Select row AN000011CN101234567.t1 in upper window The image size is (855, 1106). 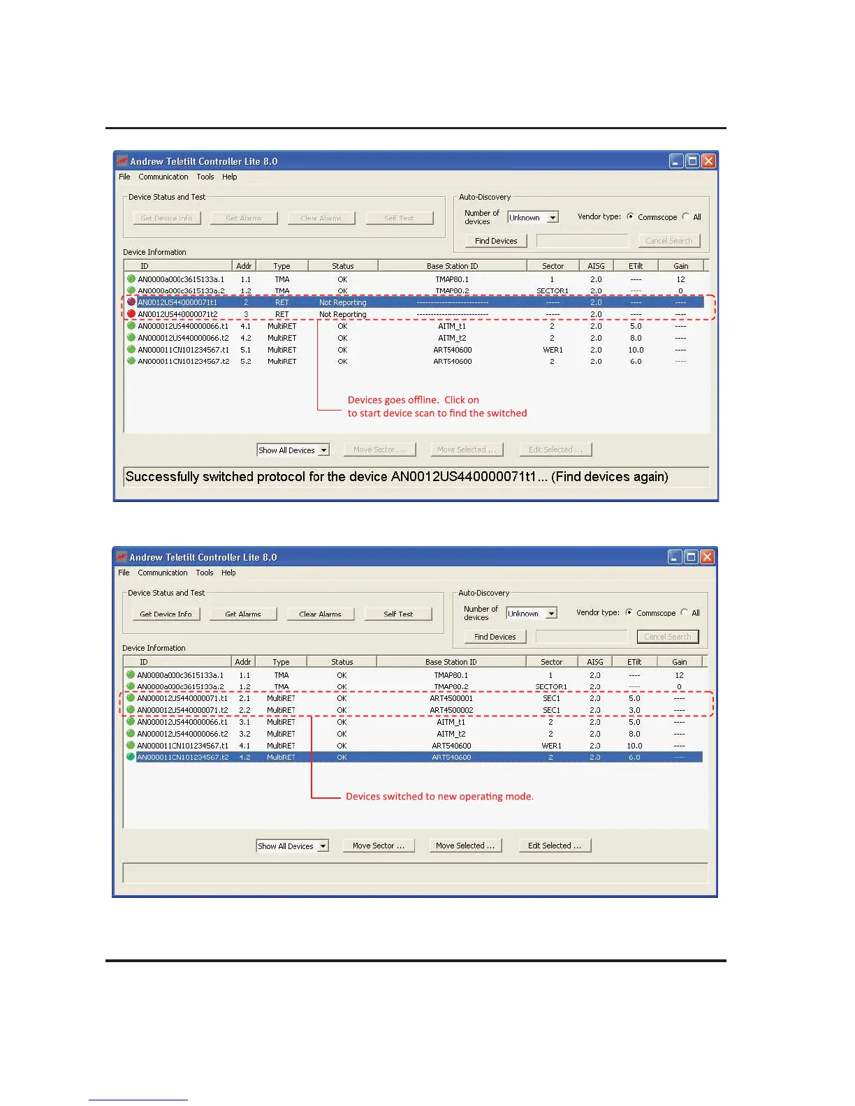[416, 350]
